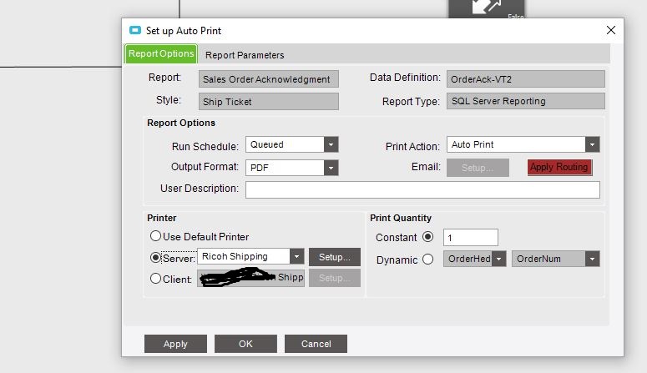The width and height of the screenshot is (647, 373).
Task: Click the Apply Routing button
Action: [x=559, y=168]
